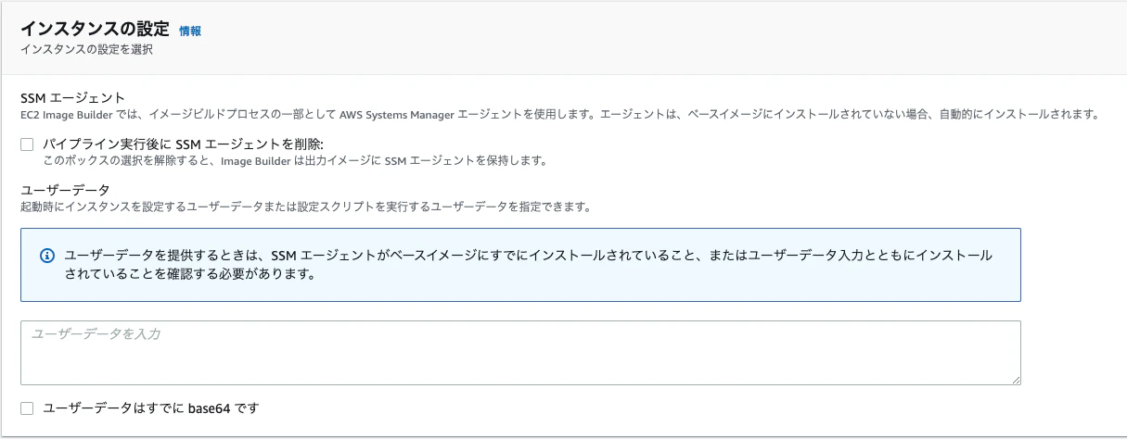Open the 情報 link next to インスタンスの設定
Viewport: 1127px width, 439px height.
(190, 31)
